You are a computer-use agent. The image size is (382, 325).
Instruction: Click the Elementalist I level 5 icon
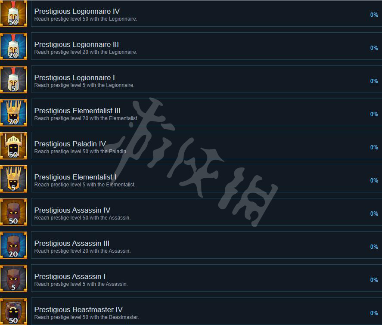pyautogui.click(x=13, y=179)
